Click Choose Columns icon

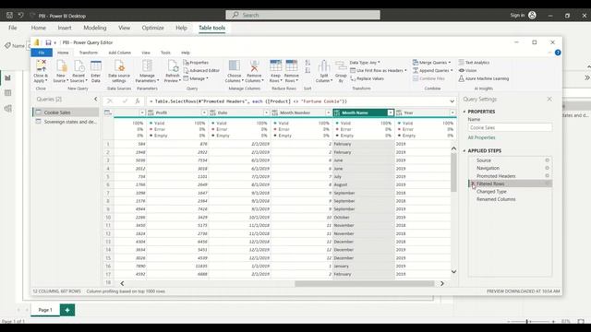coord(234,65)
